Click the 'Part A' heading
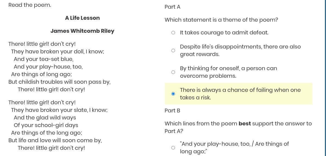 point(173,7)
